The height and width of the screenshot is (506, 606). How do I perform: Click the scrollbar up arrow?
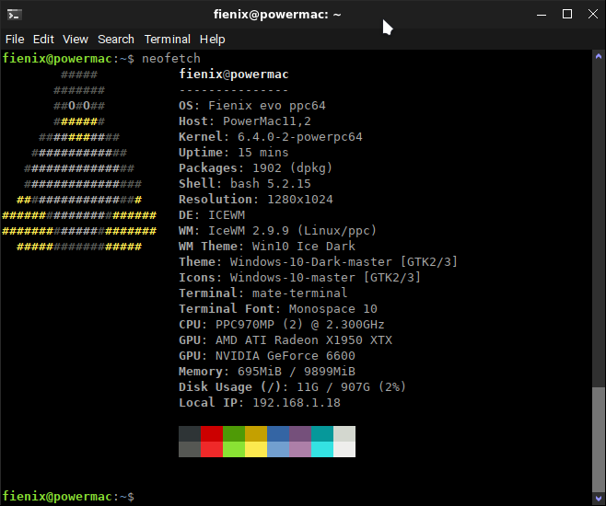tap(599, 57)
